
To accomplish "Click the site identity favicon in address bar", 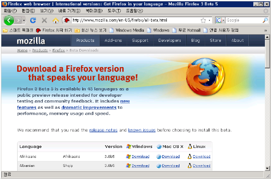I will tap(67, 20).
